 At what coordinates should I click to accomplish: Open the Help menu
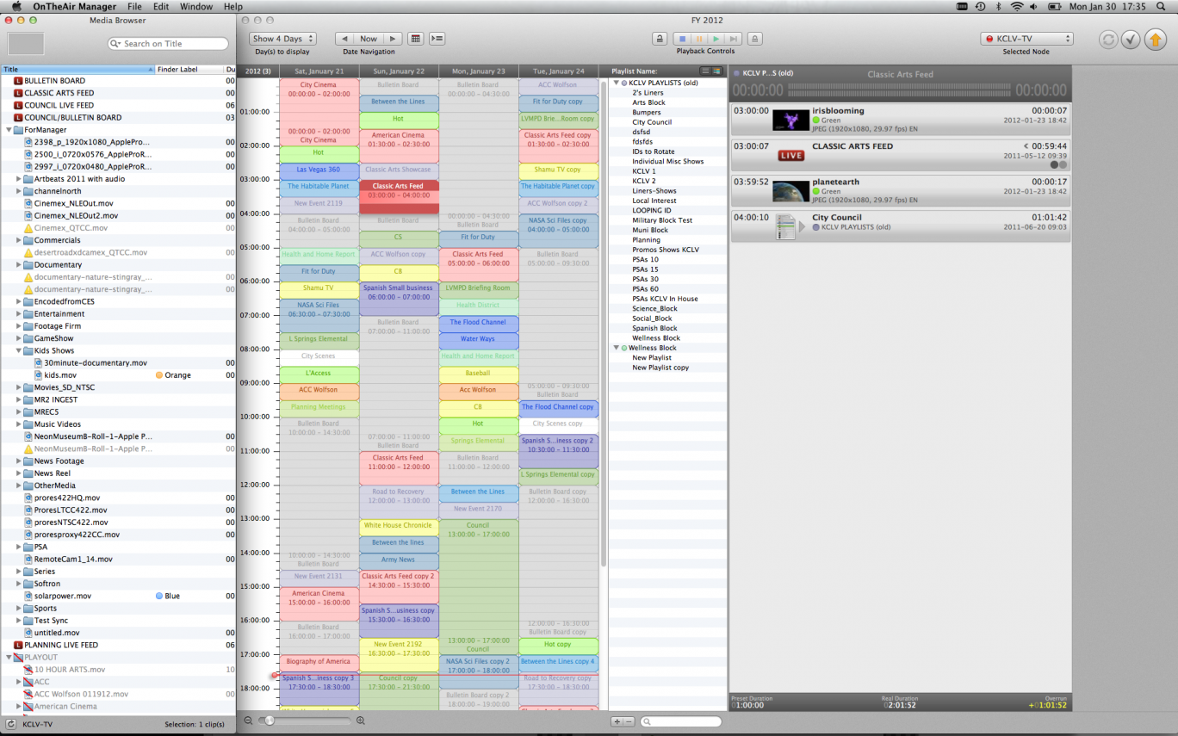coord(233,7)
